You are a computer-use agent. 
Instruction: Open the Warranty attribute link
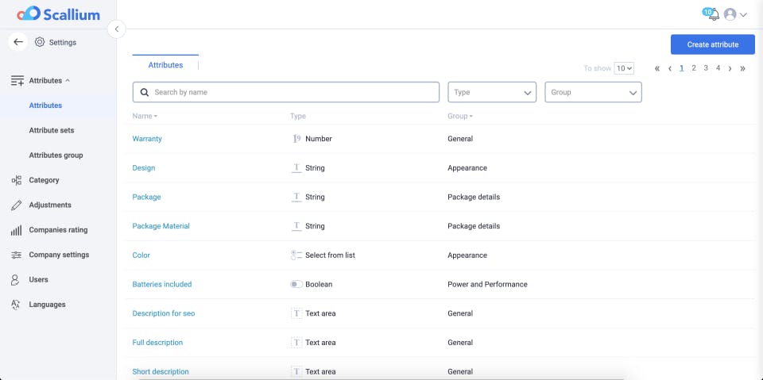(147, 139)
